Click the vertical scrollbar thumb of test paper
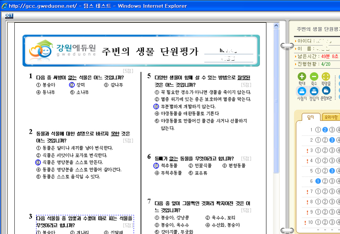 pyautogui.click(x=276, y=101)
